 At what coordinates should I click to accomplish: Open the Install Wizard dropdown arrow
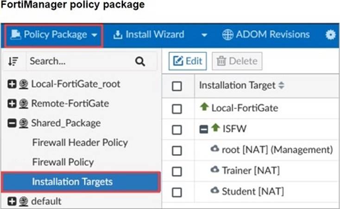point(204,35)
